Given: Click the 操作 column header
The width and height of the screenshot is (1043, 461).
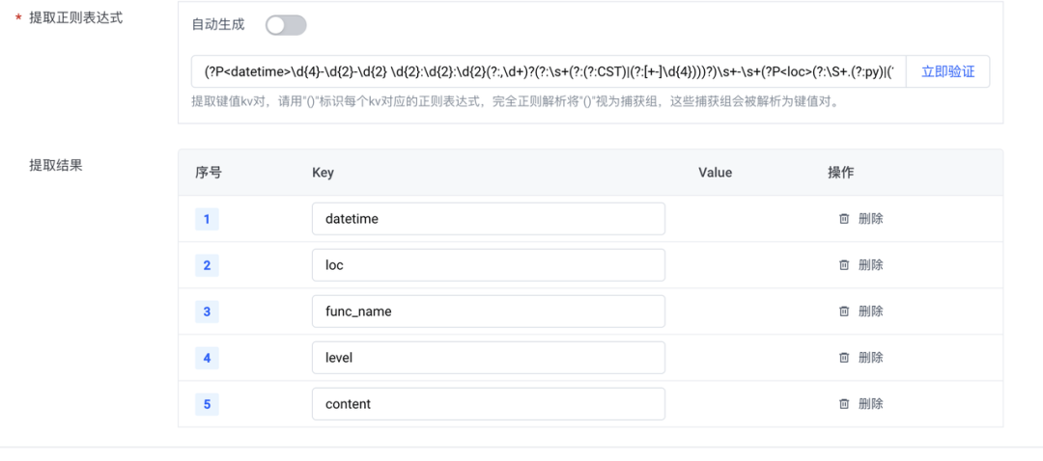Looking at the screenshot, I should 840,173.
